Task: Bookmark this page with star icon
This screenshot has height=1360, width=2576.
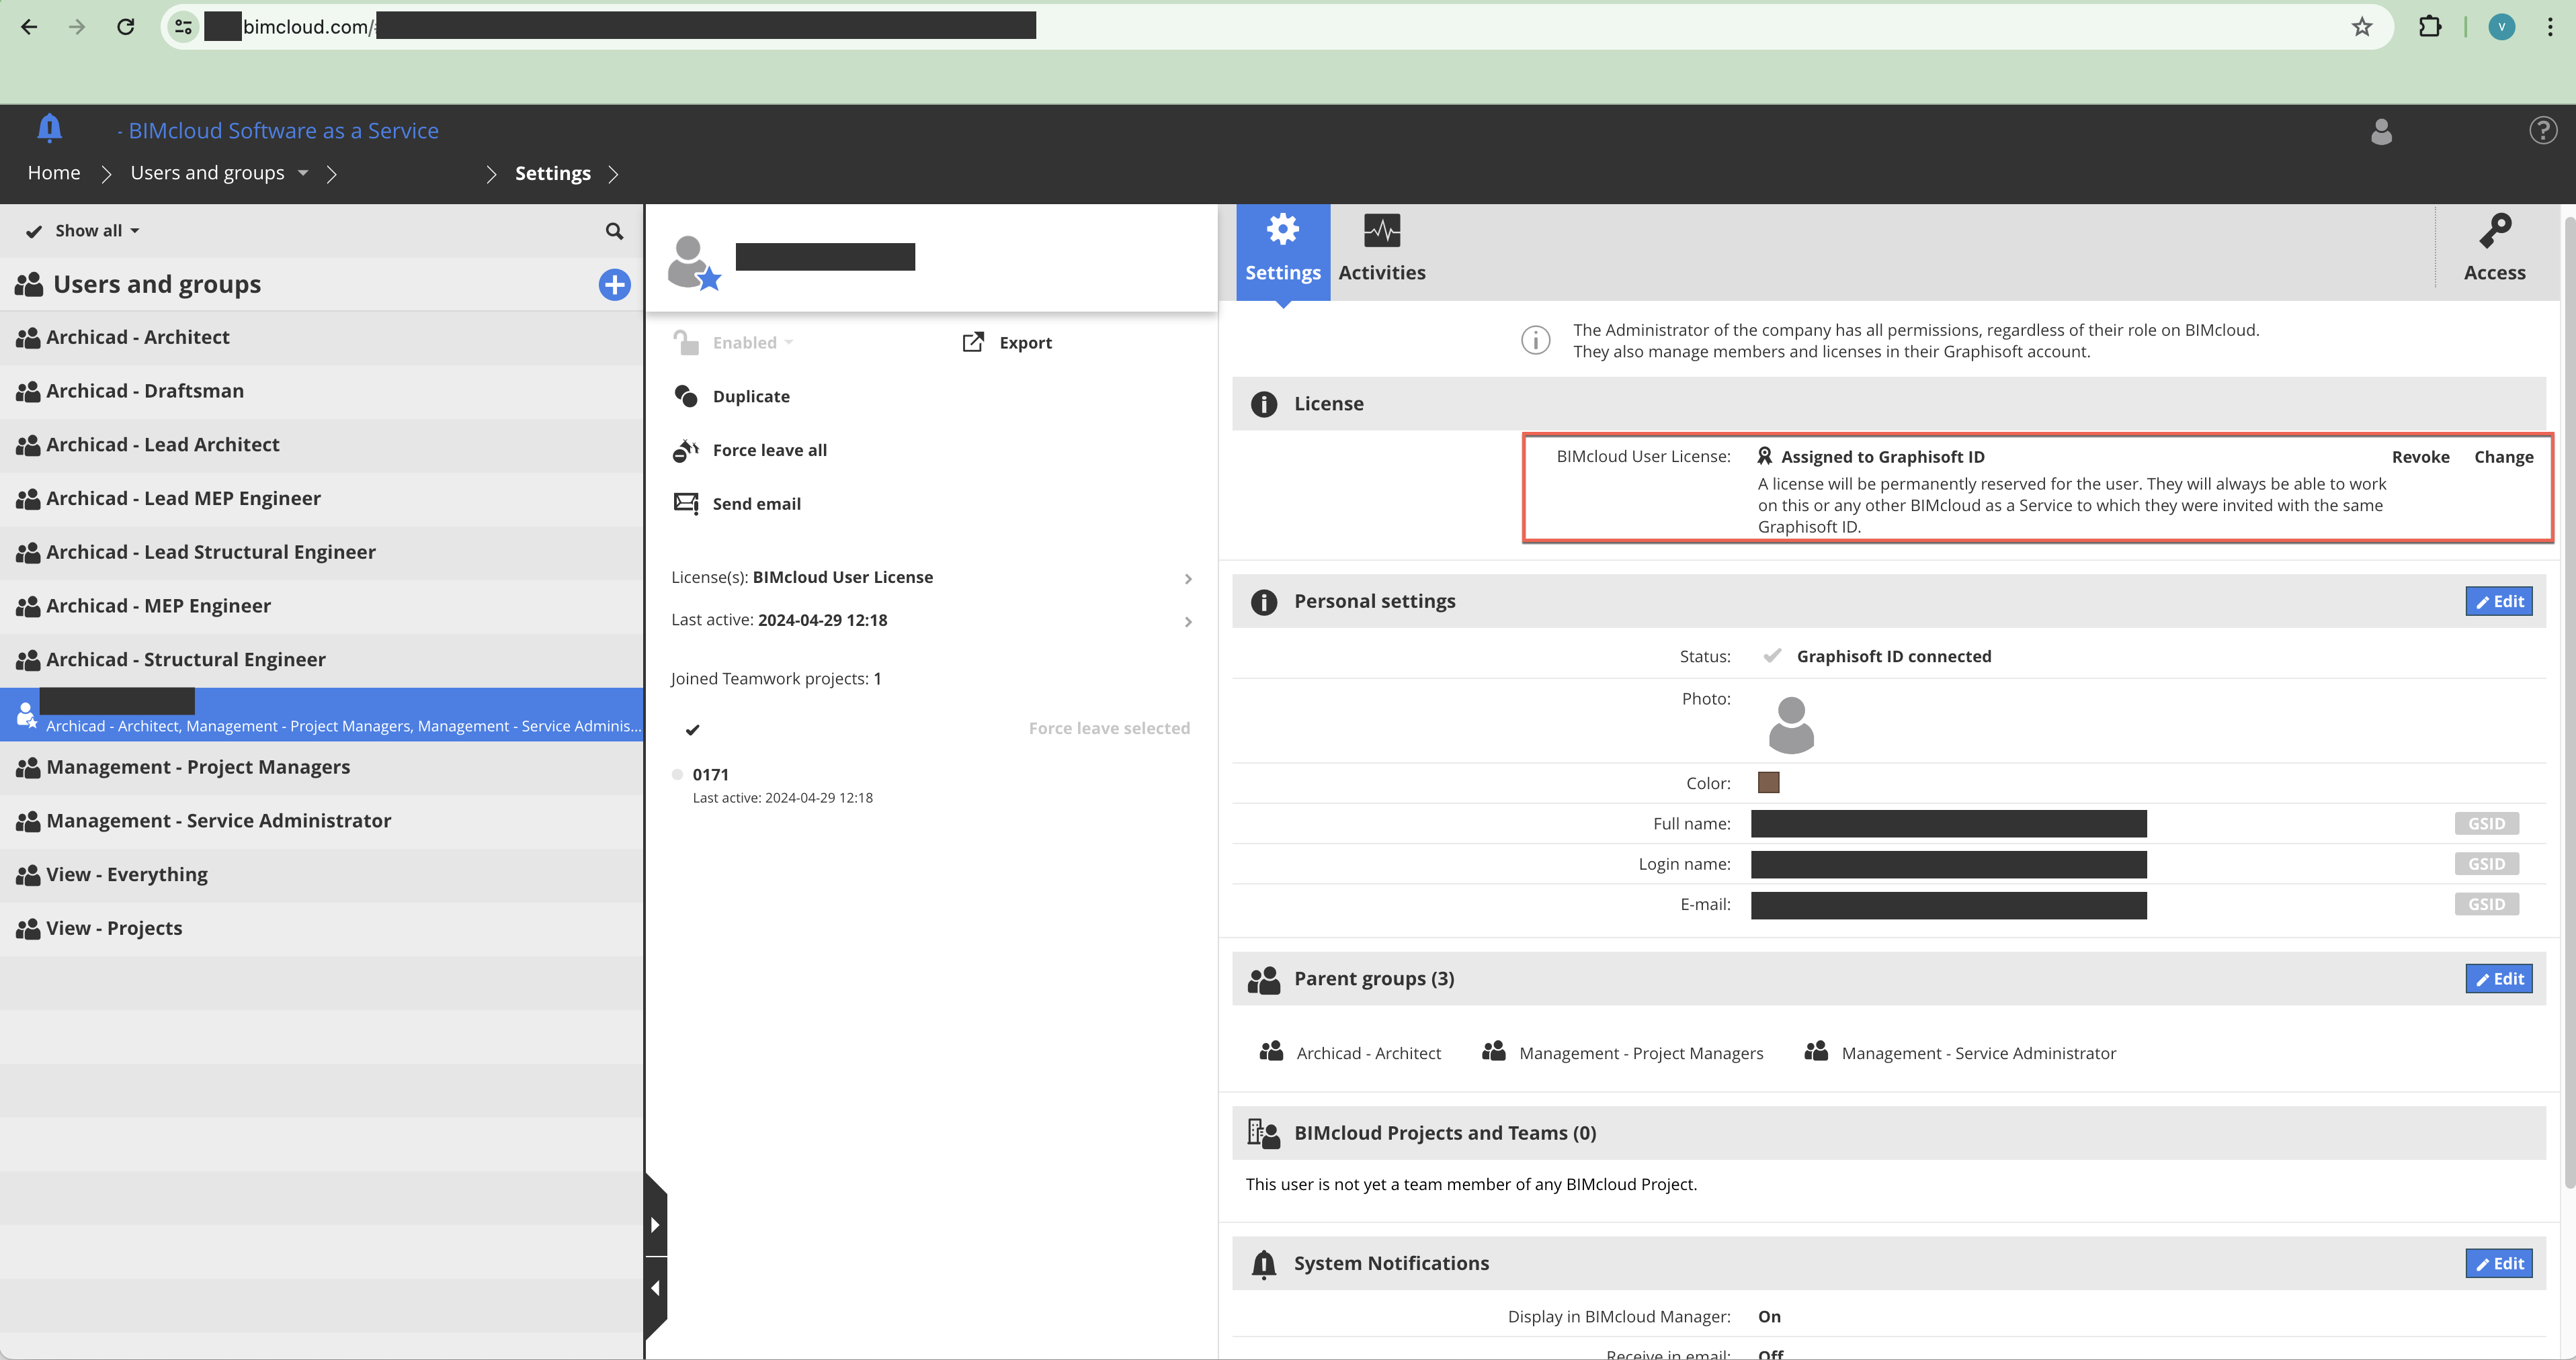Action: pyautogui.click(x=2362, y=27)
